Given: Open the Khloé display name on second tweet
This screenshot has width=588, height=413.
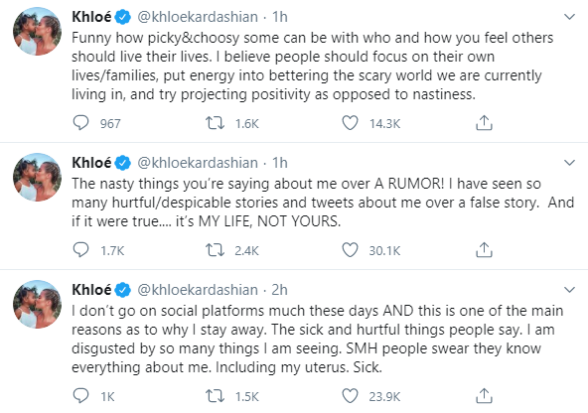Looking at the screenshot, I should coord(91,163).
